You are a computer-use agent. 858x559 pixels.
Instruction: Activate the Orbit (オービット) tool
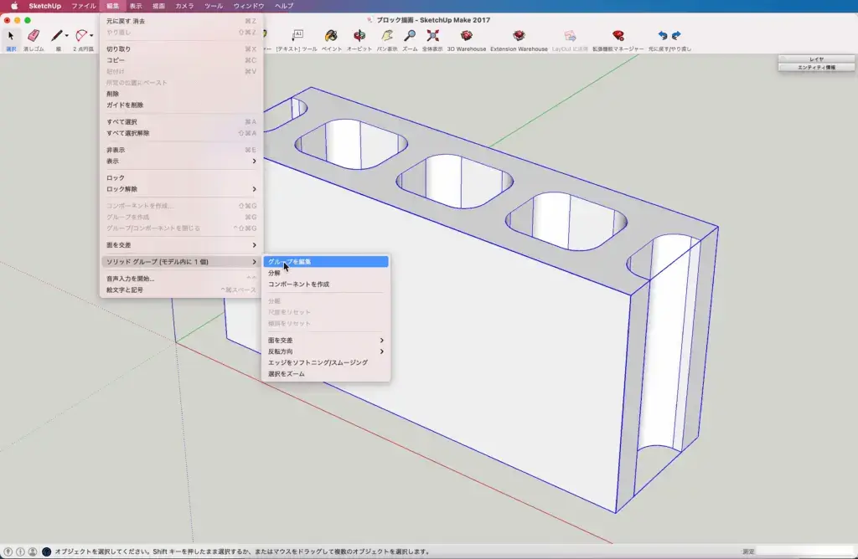point(359,37)
